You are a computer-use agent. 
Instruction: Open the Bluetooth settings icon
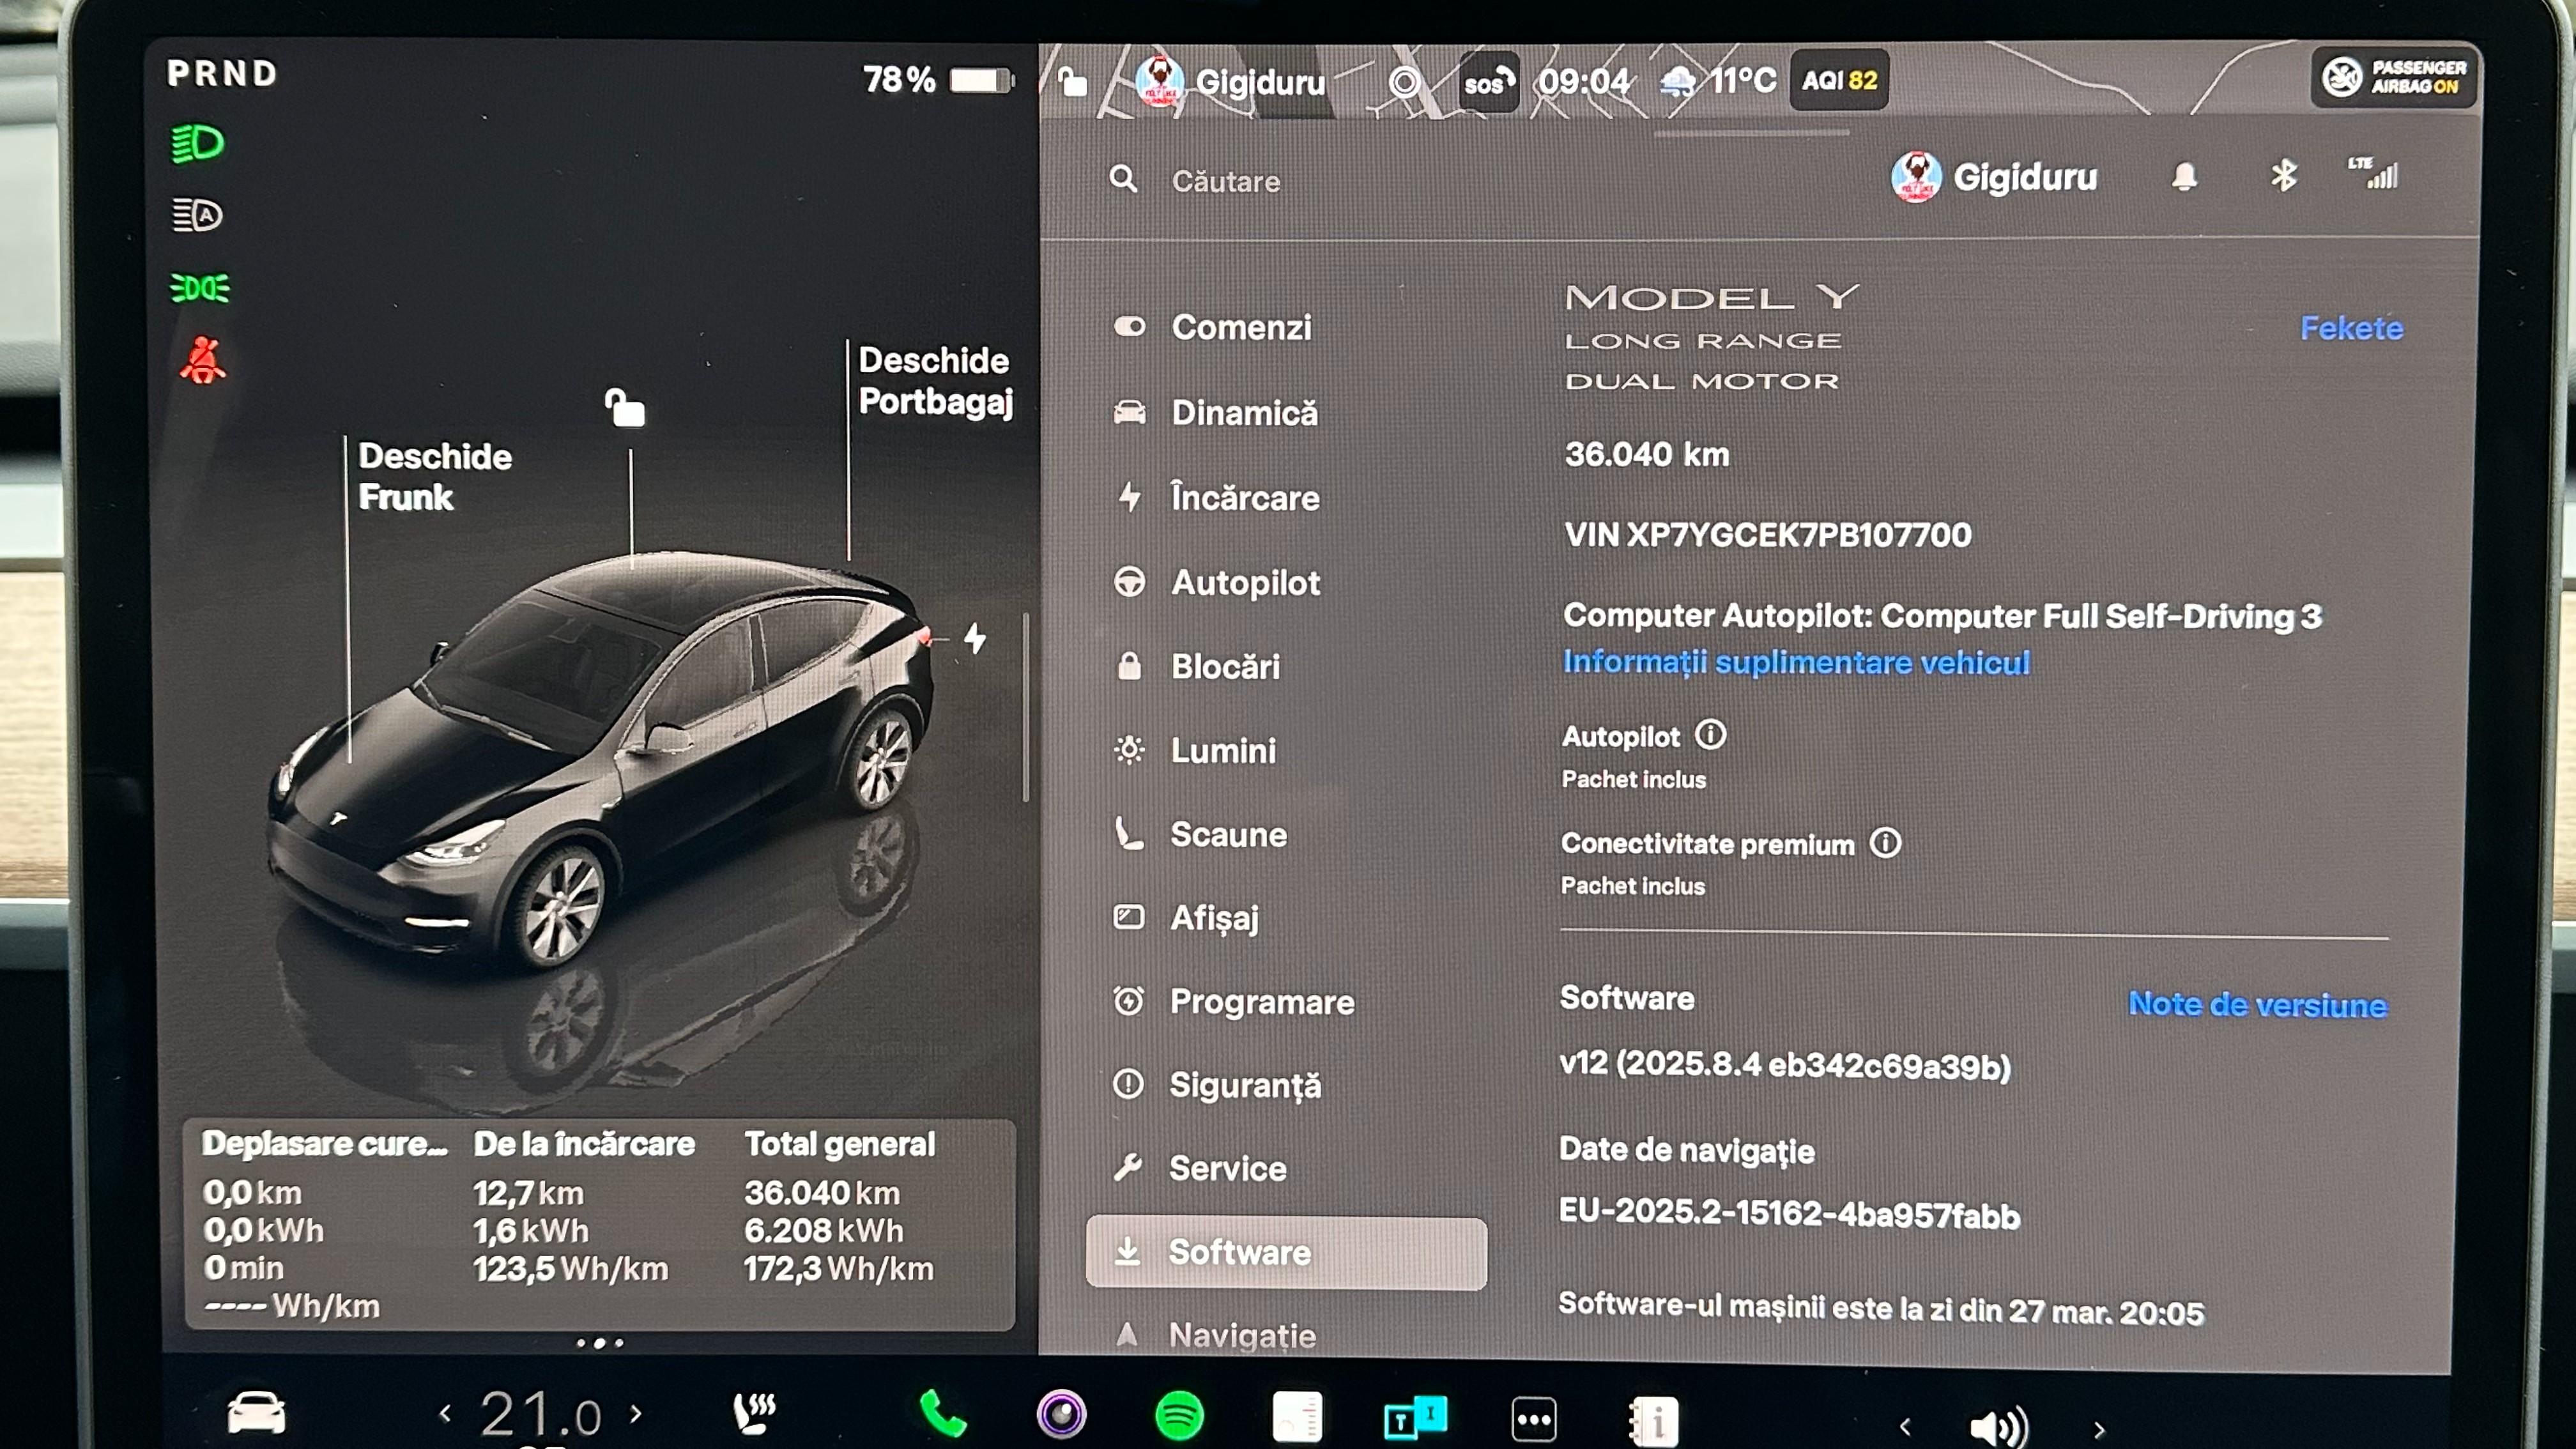2283,176
